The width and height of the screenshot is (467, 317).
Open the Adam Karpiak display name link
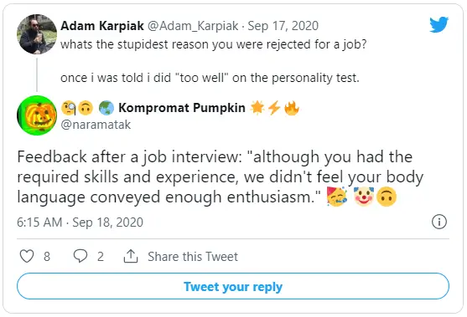pyautogui.click(x=102, y=26)
